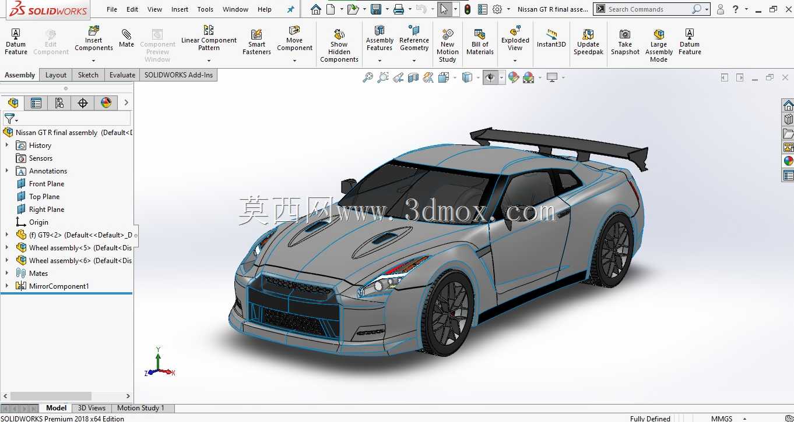
Task: Toggle Large Assembly Mode
Action: pyautogui.click(x=659, y=45)
